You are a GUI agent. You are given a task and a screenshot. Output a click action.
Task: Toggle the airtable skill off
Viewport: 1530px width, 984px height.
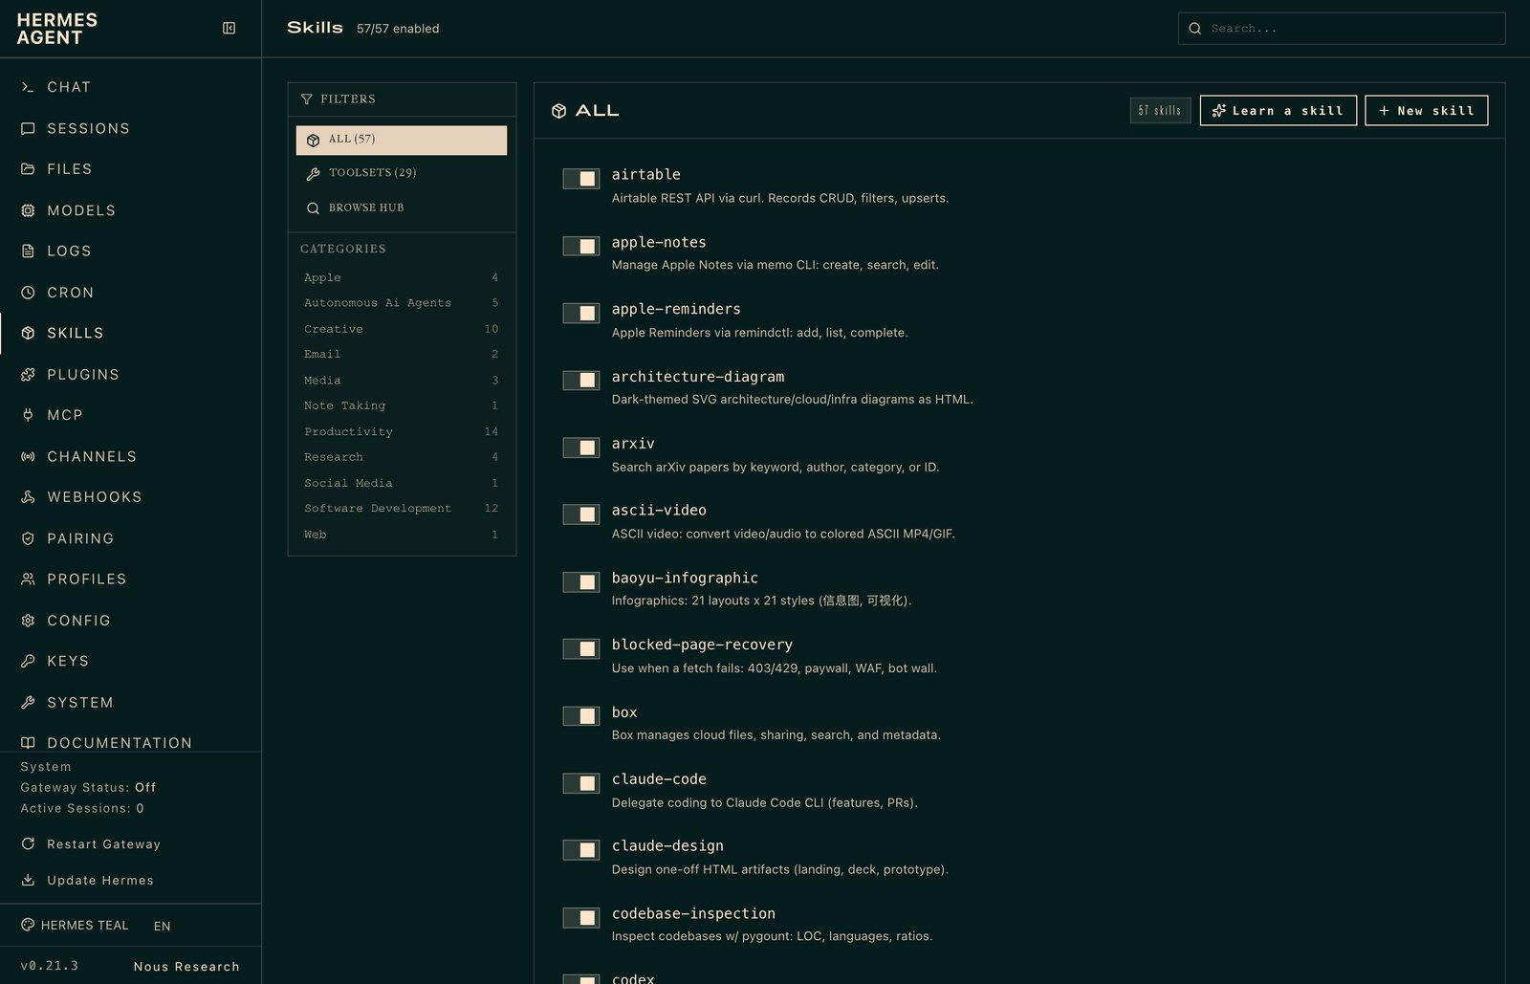(580, 179)
